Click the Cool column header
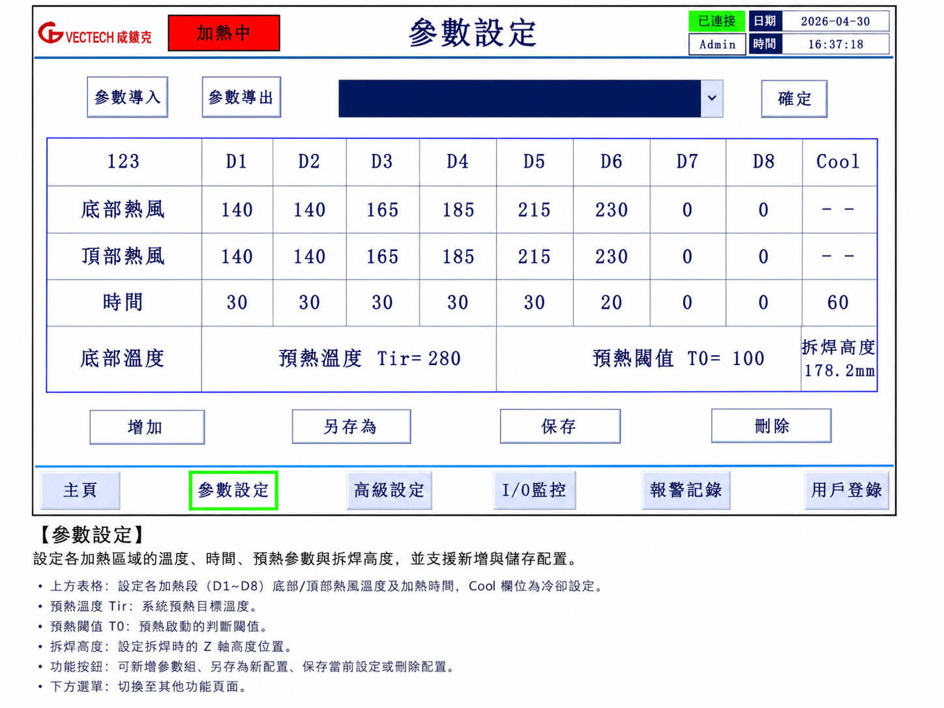The image size is (944, 708). [838, 162]
